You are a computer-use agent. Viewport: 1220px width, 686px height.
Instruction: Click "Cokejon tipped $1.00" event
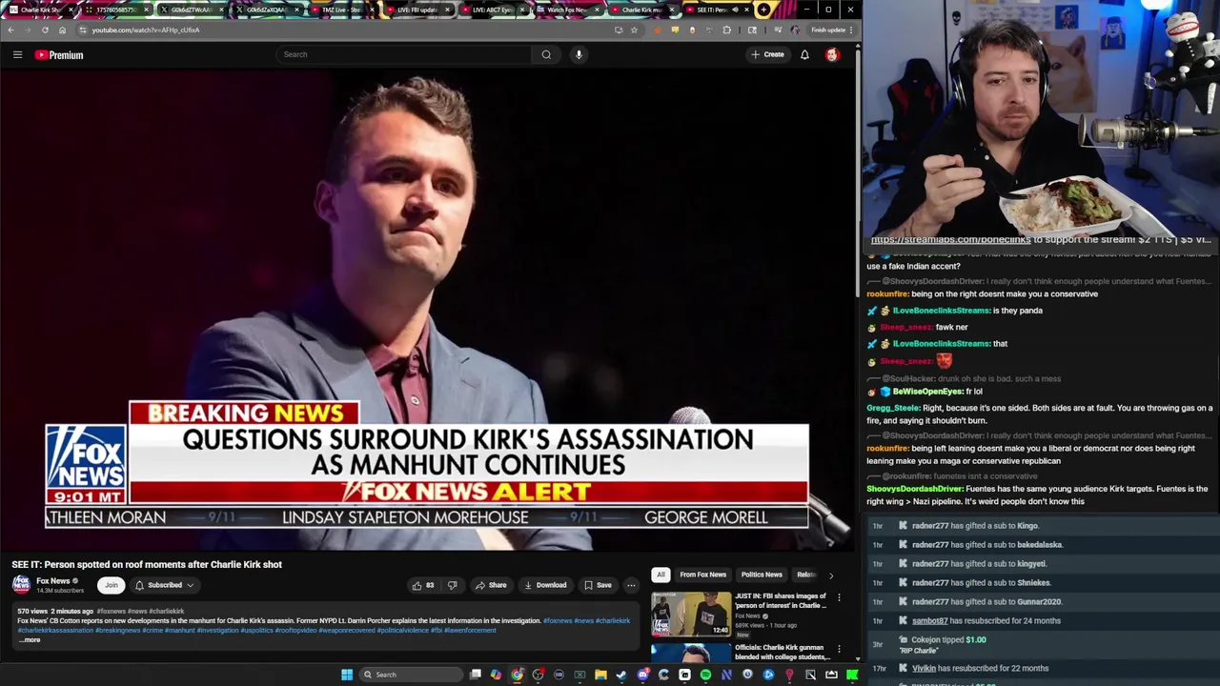948,640
